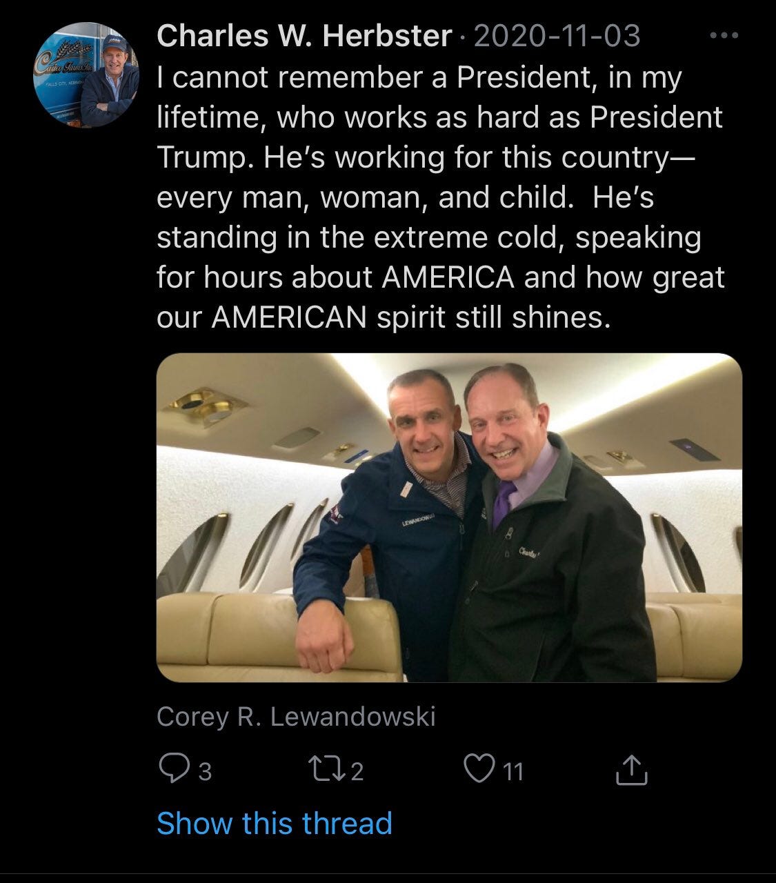The width and height of the screenshot is (776, 883).
Task: Open the share arrow icon
Action: pyautogui.click(x=632, y=770)
